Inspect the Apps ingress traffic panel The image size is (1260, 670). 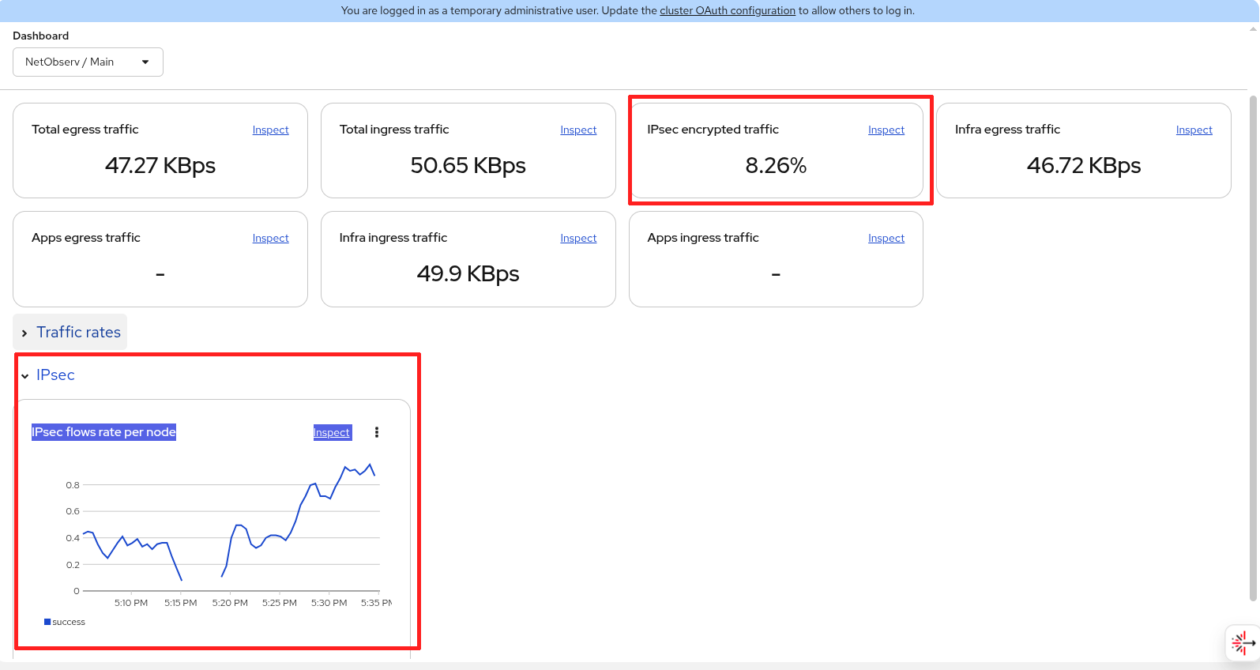coord(886,239)
